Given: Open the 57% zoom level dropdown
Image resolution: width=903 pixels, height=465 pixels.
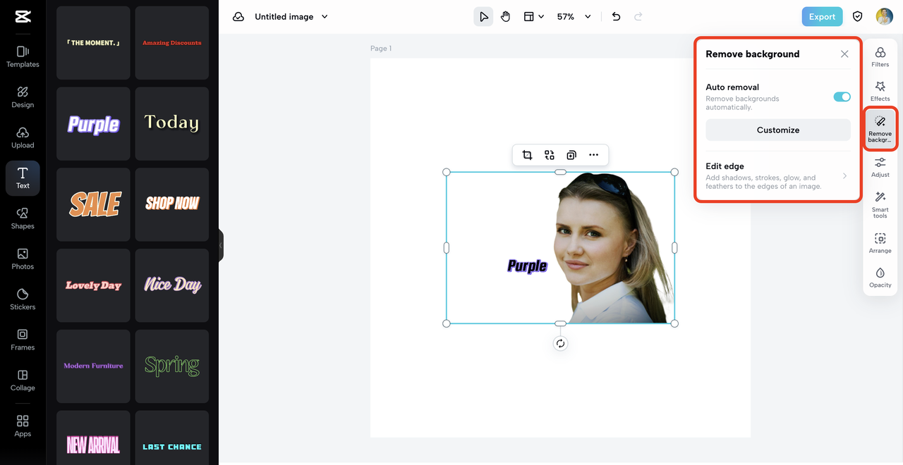Looking at the screenshot, I should [574, 17].
